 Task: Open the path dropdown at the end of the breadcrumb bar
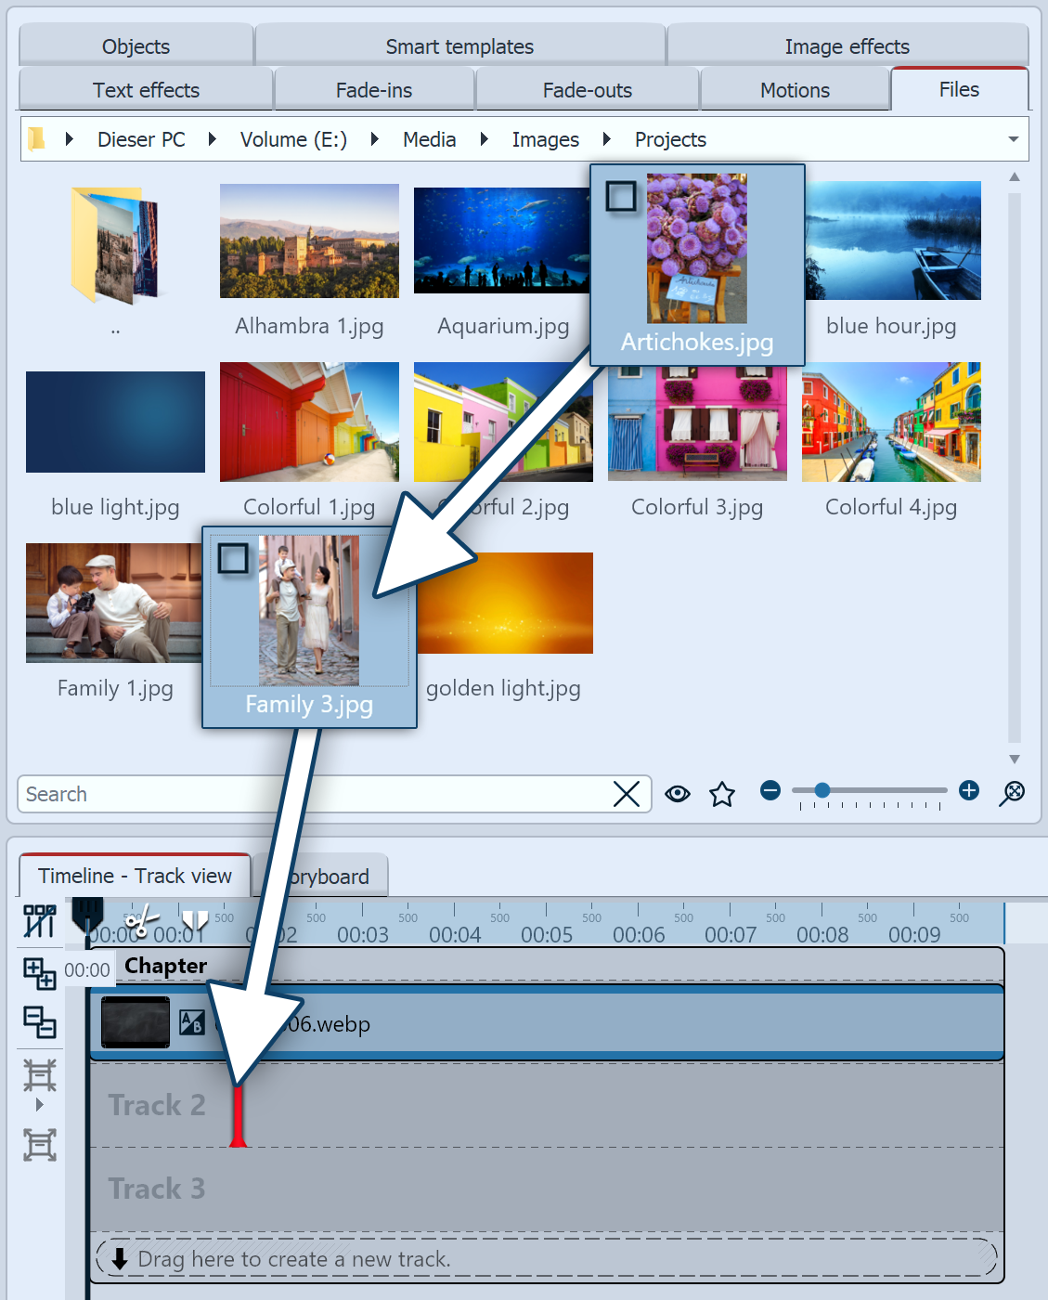point(1013,139)
